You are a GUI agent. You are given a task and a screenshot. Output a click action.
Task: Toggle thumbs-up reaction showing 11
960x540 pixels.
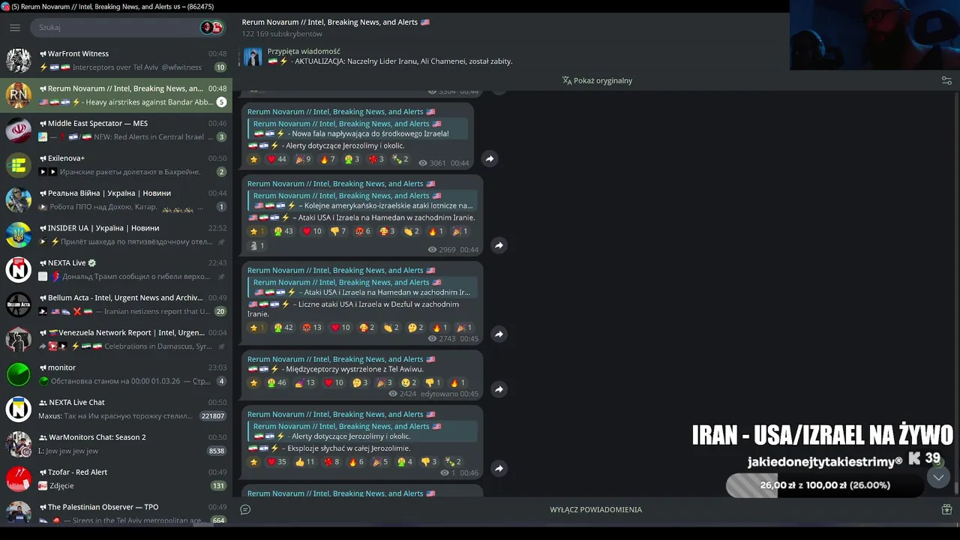(305, 462)
